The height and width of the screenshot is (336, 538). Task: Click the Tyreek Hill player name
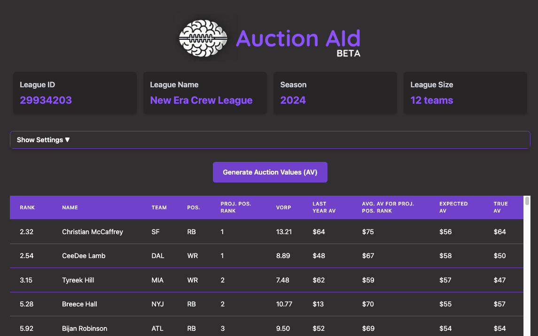[x=78, y=280]
